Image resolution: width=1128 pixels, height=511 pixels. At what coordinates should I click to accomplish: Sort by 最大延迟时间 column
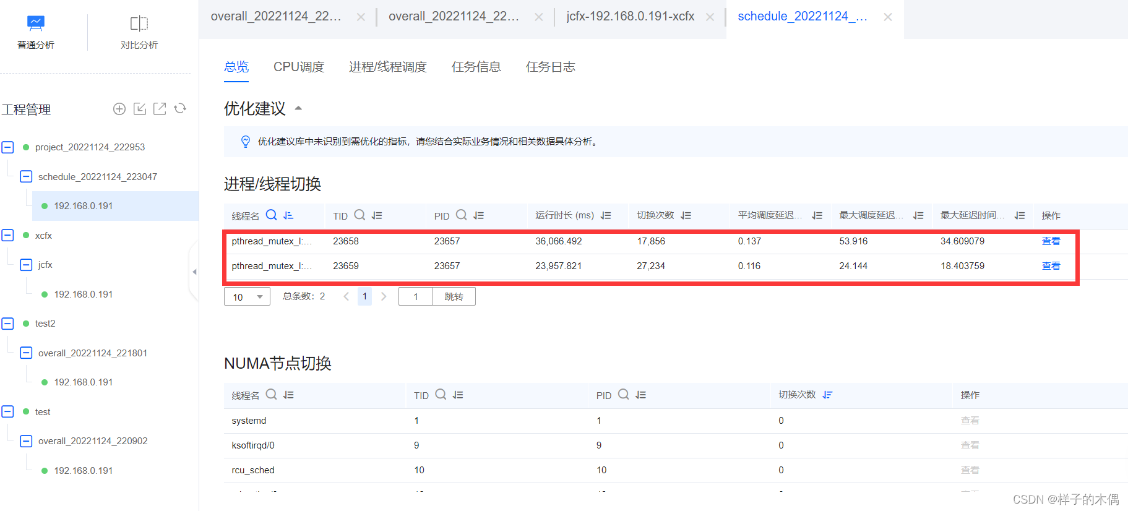click(1020, 215)
